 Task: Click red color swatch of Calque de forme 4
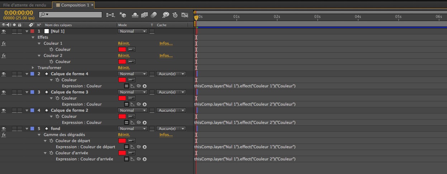tap(122, 80)
